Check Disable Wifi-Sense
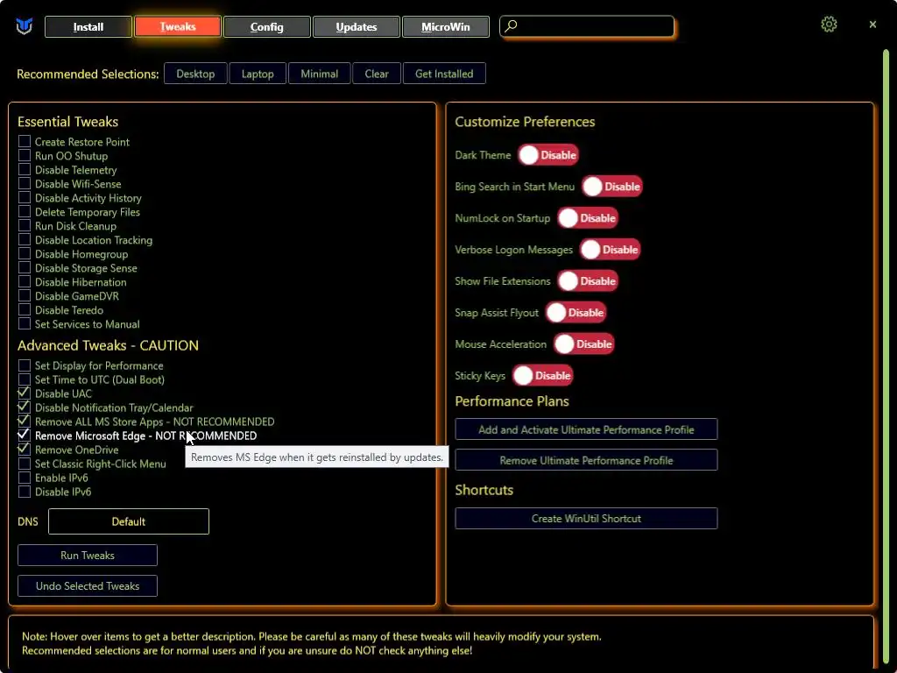897x673 pixels. [x=24, y=184]
